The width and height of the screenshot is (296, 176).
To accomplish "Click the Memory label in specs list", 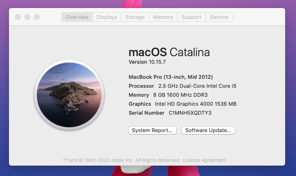I will pos(139,95).
